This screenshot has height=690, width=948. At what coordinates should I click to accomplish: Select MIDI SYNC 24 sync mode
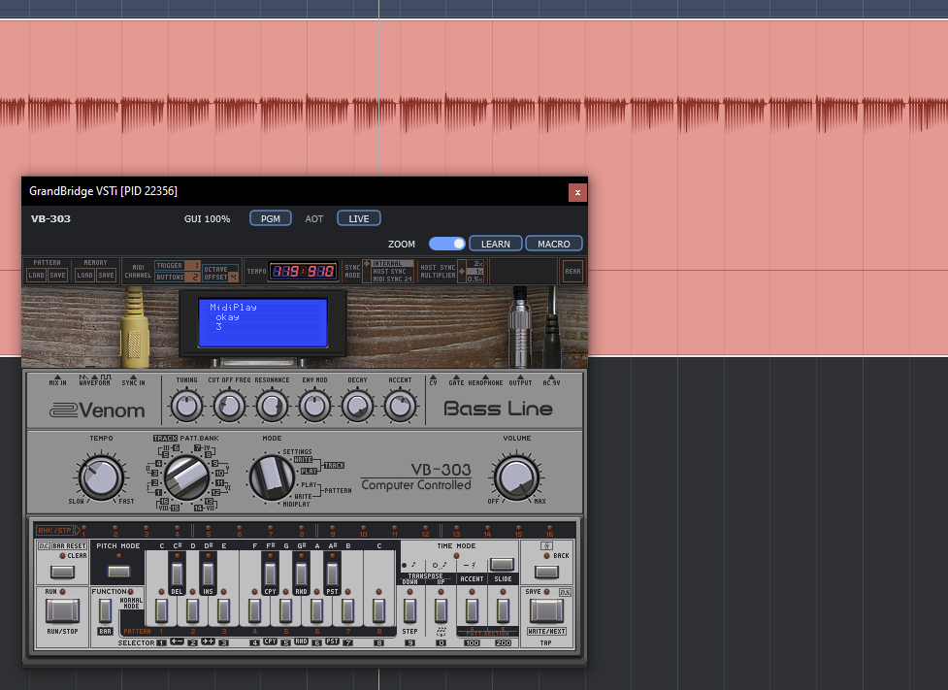392,279
